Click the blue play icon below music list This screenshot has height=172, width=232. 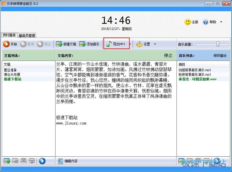point(217,161)
